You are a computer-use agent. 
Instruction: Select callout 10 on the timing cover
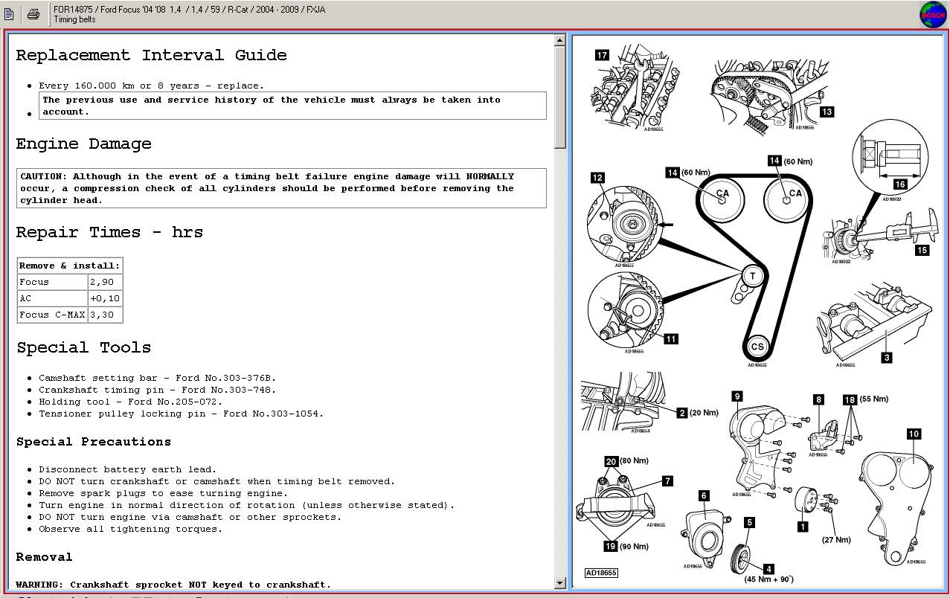point(914,434)
